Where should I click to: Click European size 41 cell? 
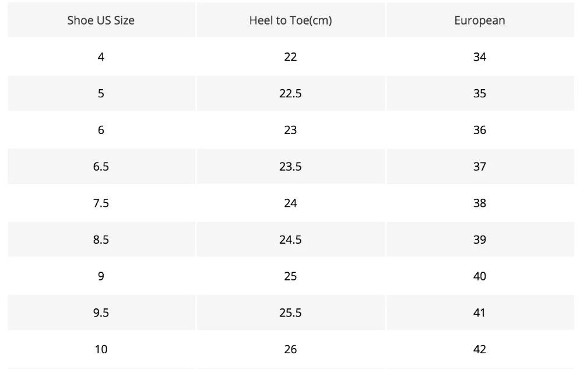pyautogui.click(x=480, y=313)
